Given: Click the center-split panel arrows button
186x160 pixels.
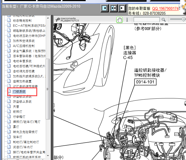Looking at the screenshot, I should 113,8.
